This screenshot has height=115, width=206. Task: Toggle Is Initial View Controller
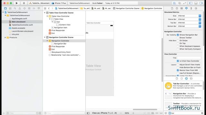[178, 61]
